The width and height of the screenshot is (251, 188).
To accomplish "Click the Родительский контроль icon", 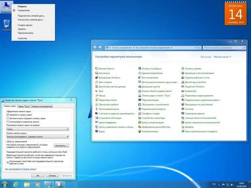I will (140, 109).
